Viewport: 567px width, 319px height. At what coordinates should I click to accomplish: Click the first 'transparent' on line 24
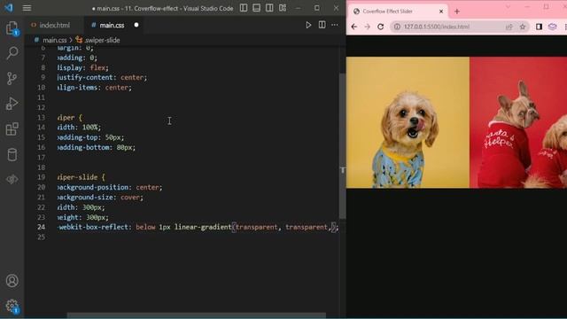pos(257,227)
